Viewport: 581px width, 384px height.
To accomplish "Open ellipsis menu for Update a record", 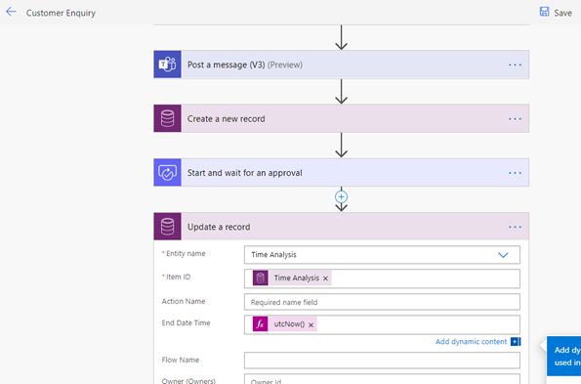I will (515, 227).
